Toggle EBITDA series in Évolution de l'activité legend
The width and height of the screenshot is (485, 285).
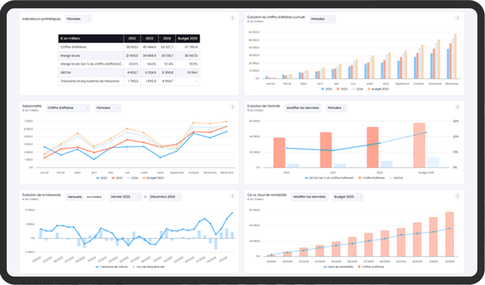(396, 178)
